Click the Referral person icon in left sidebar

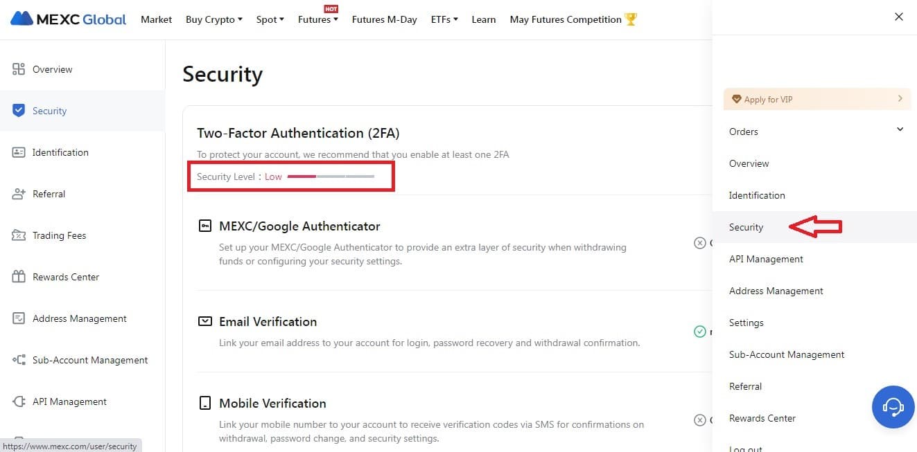click(x=19, y=194)
